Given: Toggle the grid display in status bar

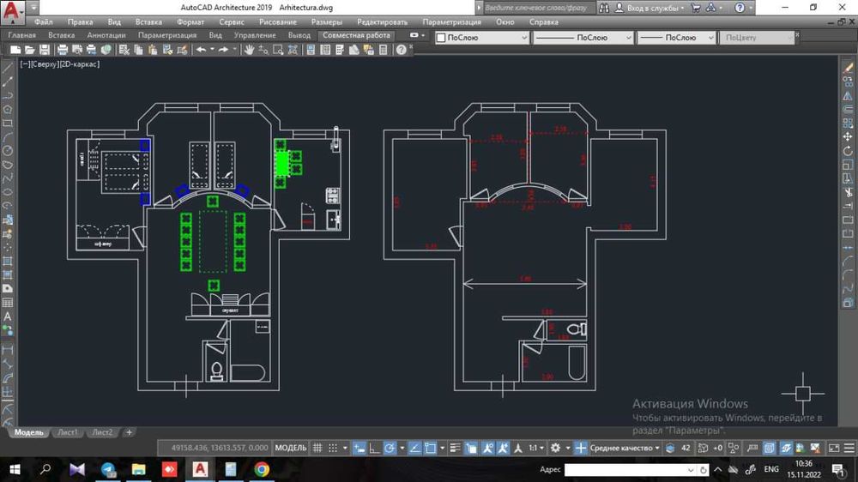Looking at the screenshot, I should coord(318,448).
